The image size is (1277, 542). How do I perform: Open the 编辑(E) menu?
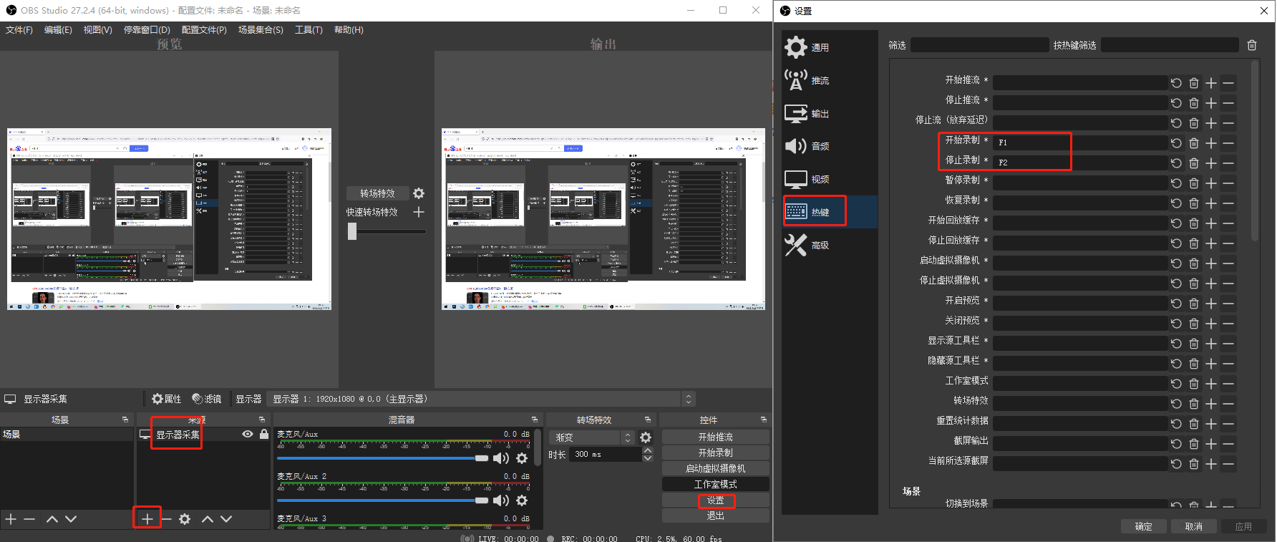click(x=58, y=30)
